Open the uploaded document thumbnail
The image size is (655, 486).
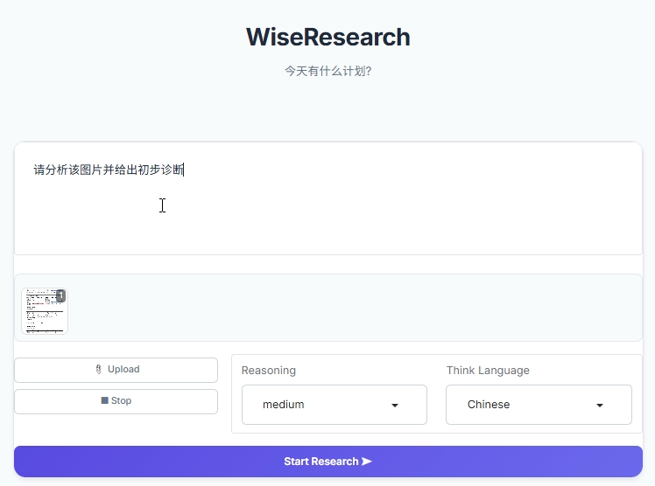[x=42, y=313]
